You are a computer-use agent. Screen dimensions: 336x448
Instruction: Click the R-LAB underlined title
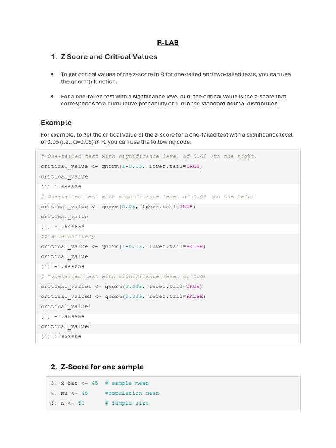(168, 42)
